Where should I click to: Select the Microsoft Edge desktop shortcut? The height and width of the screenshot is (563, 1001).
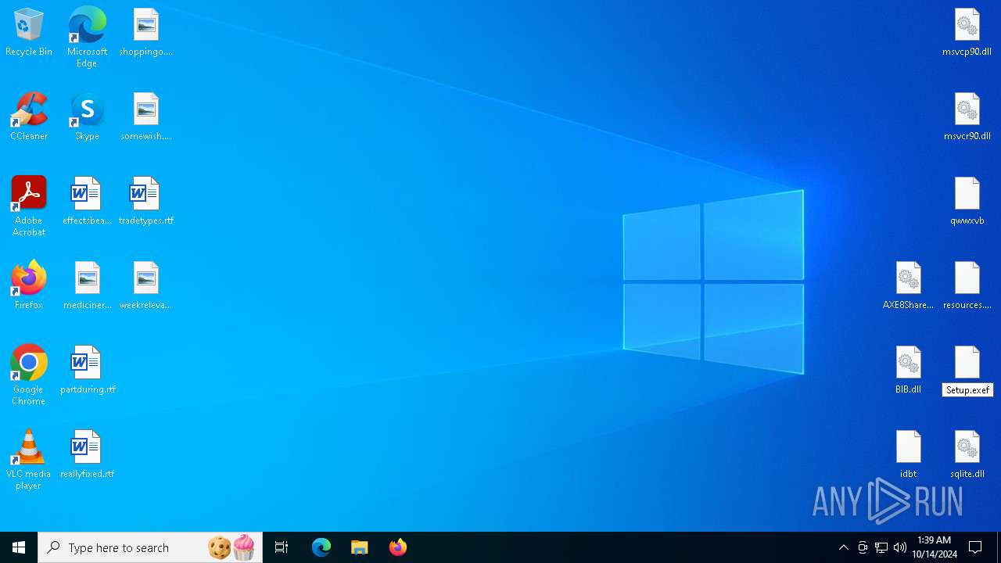point(87,38)
